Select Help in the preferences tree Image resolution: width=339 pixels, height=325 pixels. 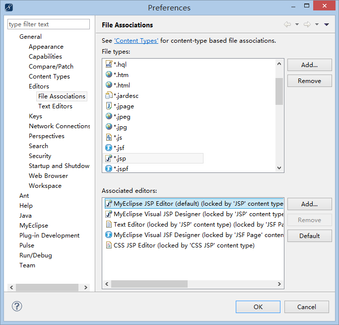click(26, 206)
